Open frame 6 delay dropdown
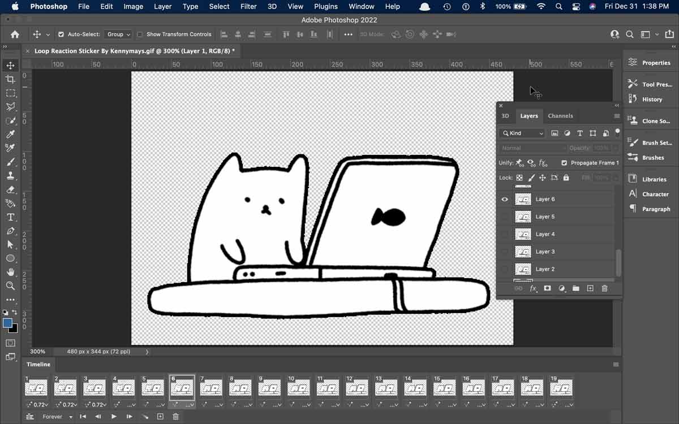 pos(190,405)
